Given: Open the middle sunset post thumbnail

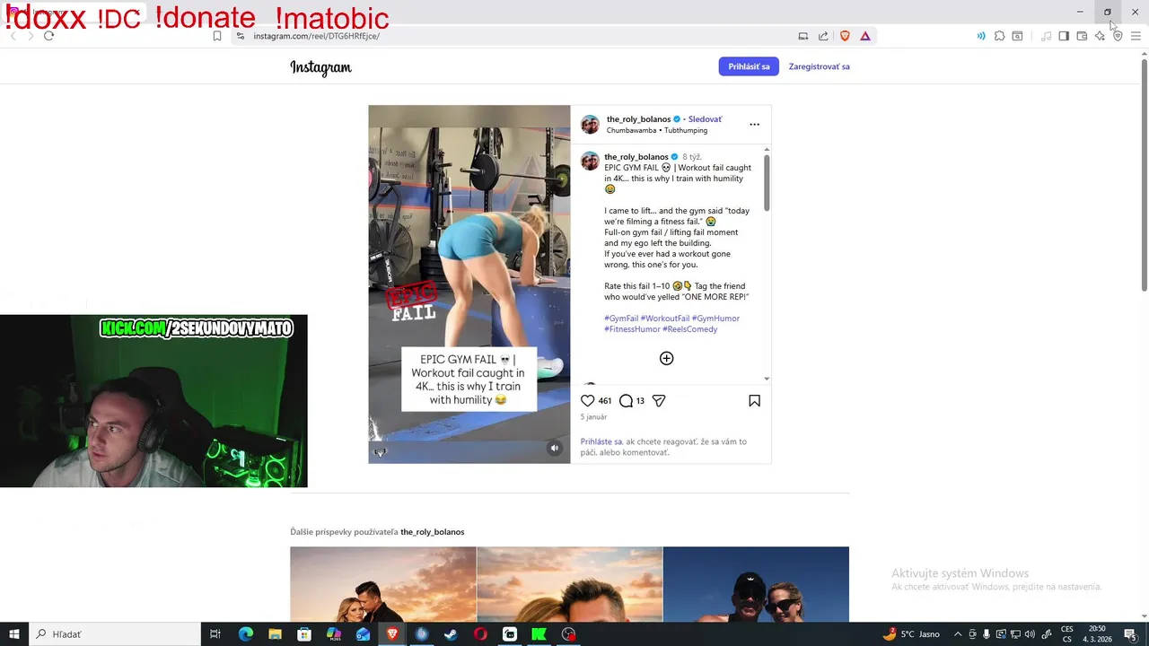Looking at the screenshot, I should point(569,584).
